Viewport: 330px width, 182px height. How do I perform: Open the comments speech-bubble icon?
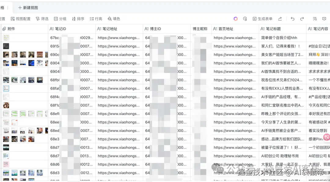coord(324,19)
